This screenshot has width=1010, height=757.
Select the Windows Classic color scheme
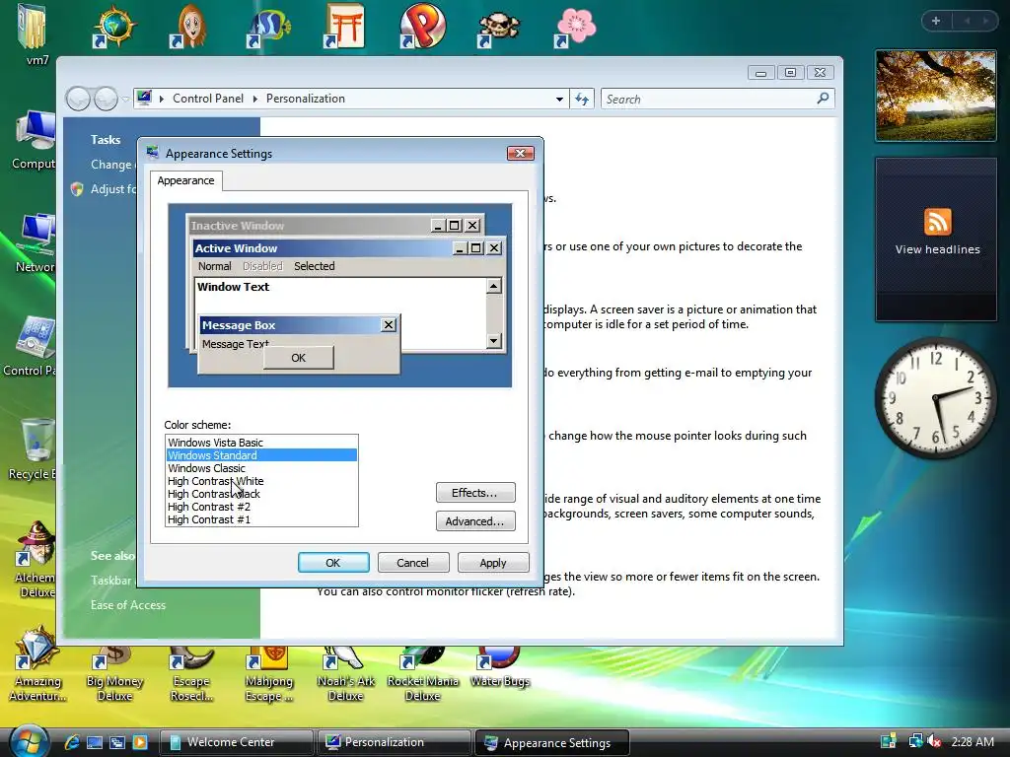tap(260, 468)
